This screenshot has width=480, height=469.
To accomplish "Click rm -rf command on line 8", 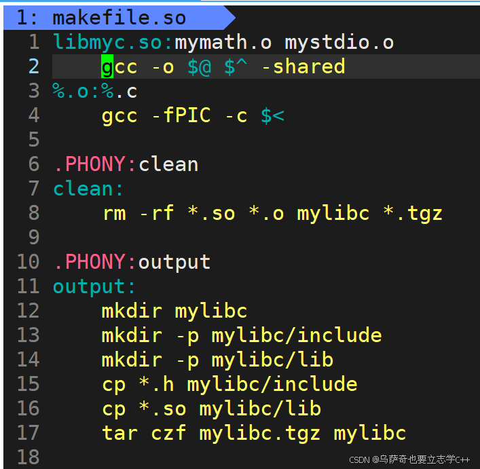I will tap(139, 213).
